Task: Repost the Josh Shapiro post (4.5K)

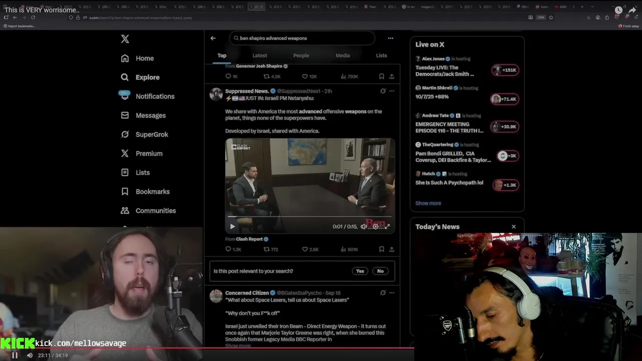Action: (272, 76)
